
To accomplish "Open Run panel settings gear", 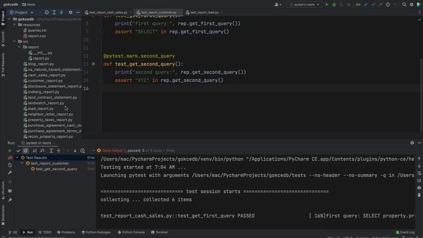I will pos(412,143).
